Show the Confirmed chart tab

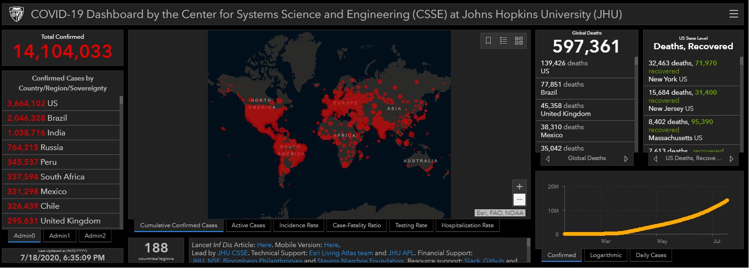[562, 255]
